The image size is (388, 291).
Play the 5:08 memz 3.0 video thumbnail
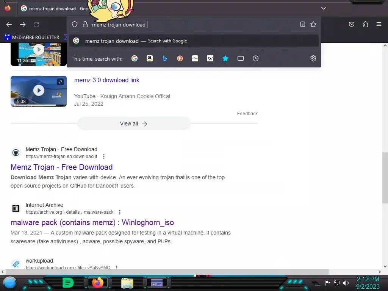tap(39, 91)
